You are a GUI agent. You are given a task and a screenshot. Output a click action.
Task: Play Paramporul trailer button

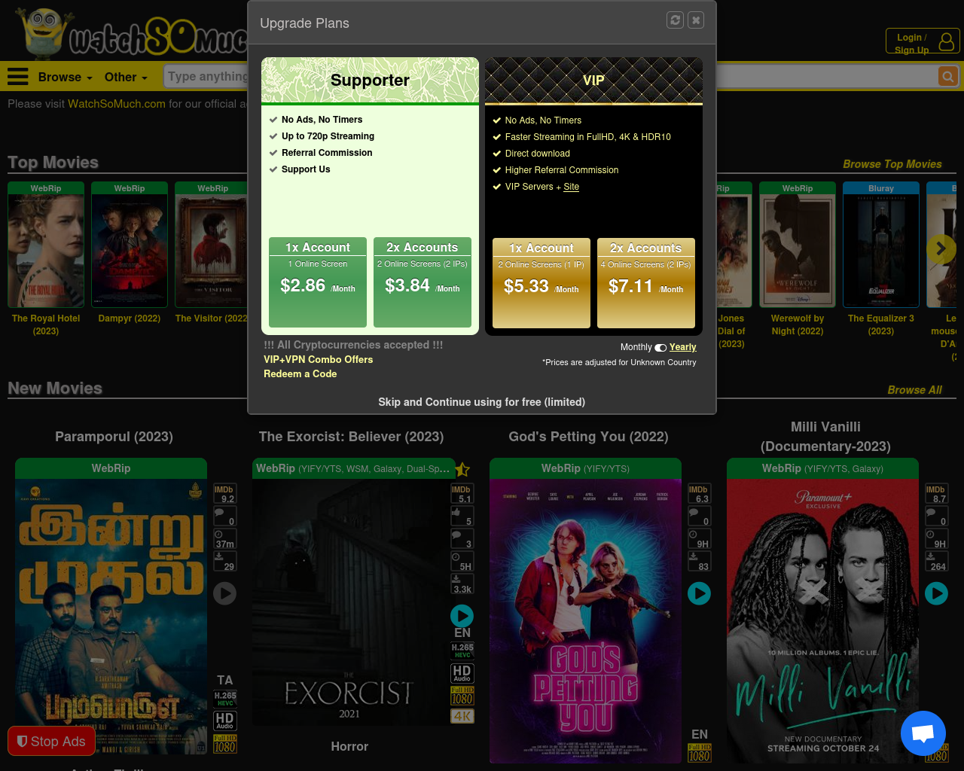pyautogui.click(x=224, y=593)
